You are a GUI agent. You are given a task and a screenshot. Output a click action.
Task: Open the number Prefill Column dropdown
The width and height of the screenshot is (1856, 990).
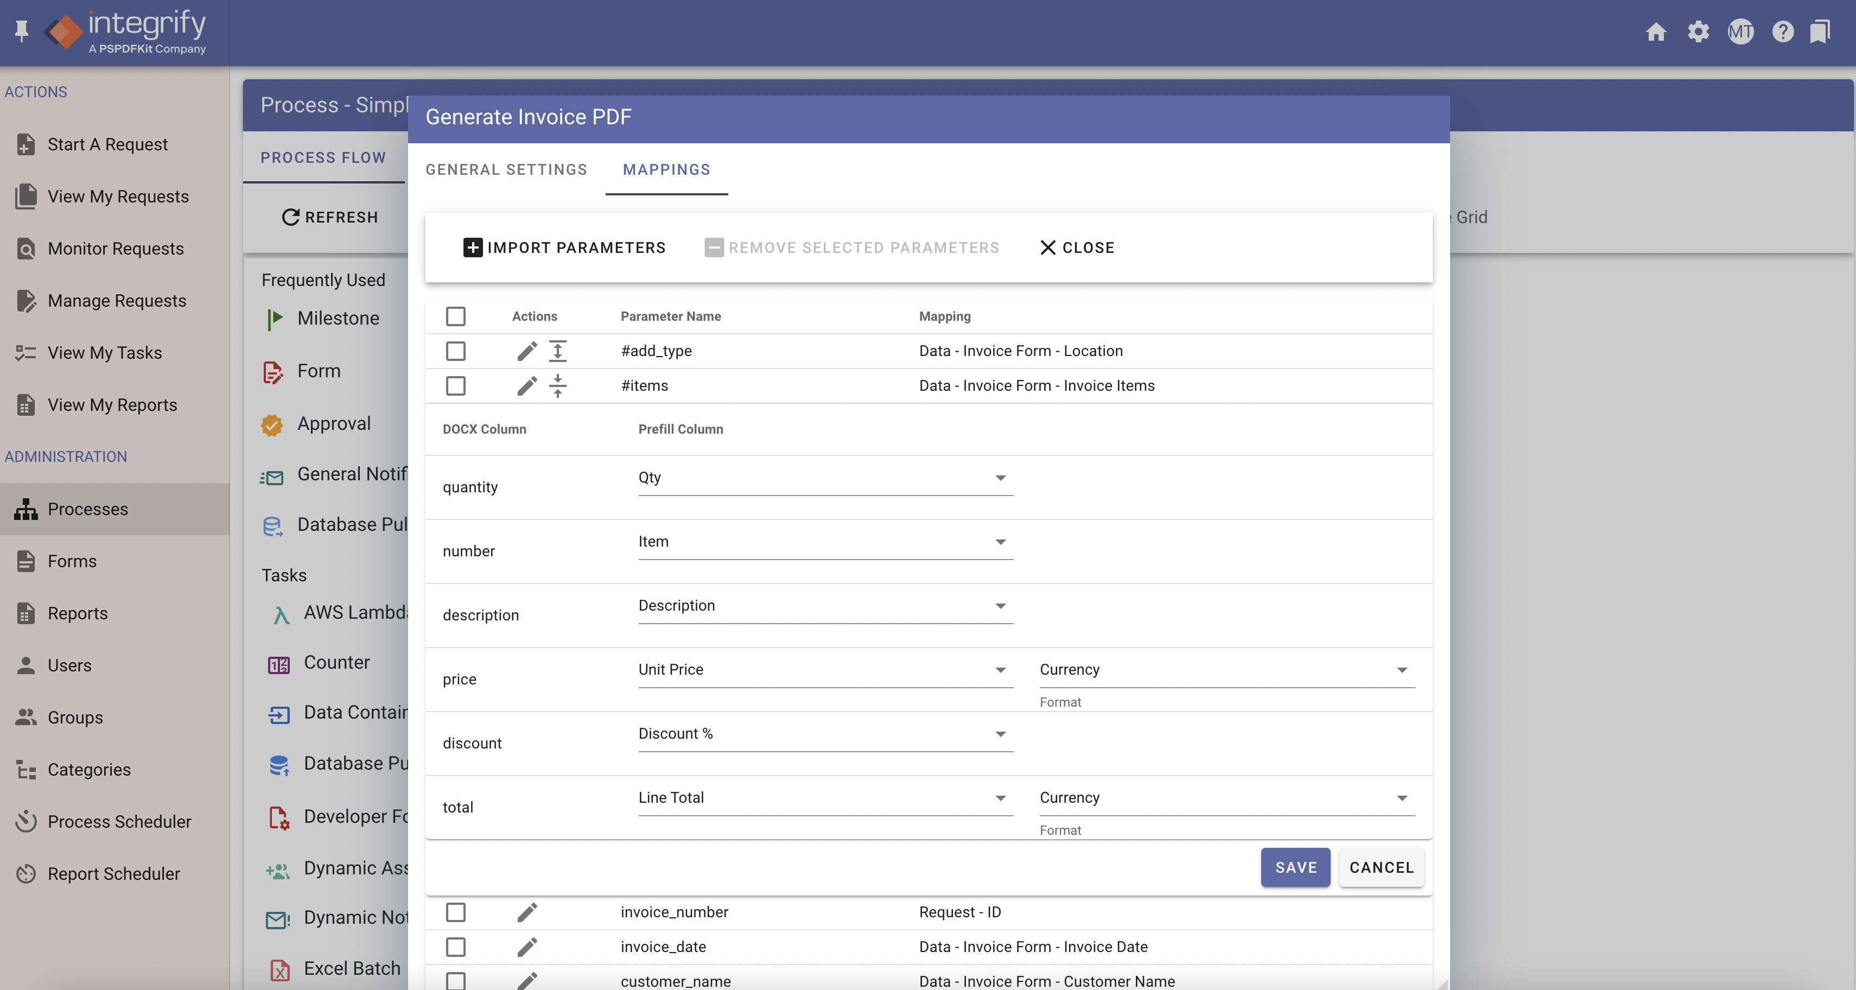tap(825, 543)
